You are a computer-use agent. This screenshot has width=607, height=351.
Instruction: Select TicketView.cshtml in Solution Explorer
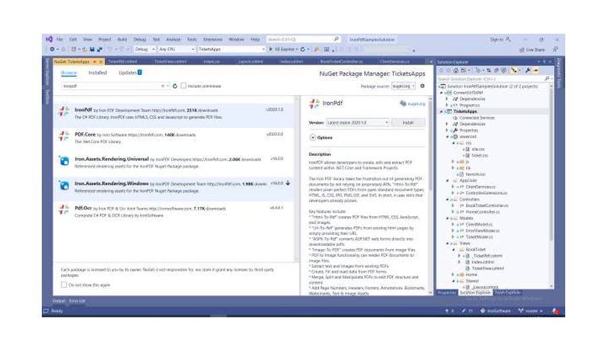click(x=488, y=268)
